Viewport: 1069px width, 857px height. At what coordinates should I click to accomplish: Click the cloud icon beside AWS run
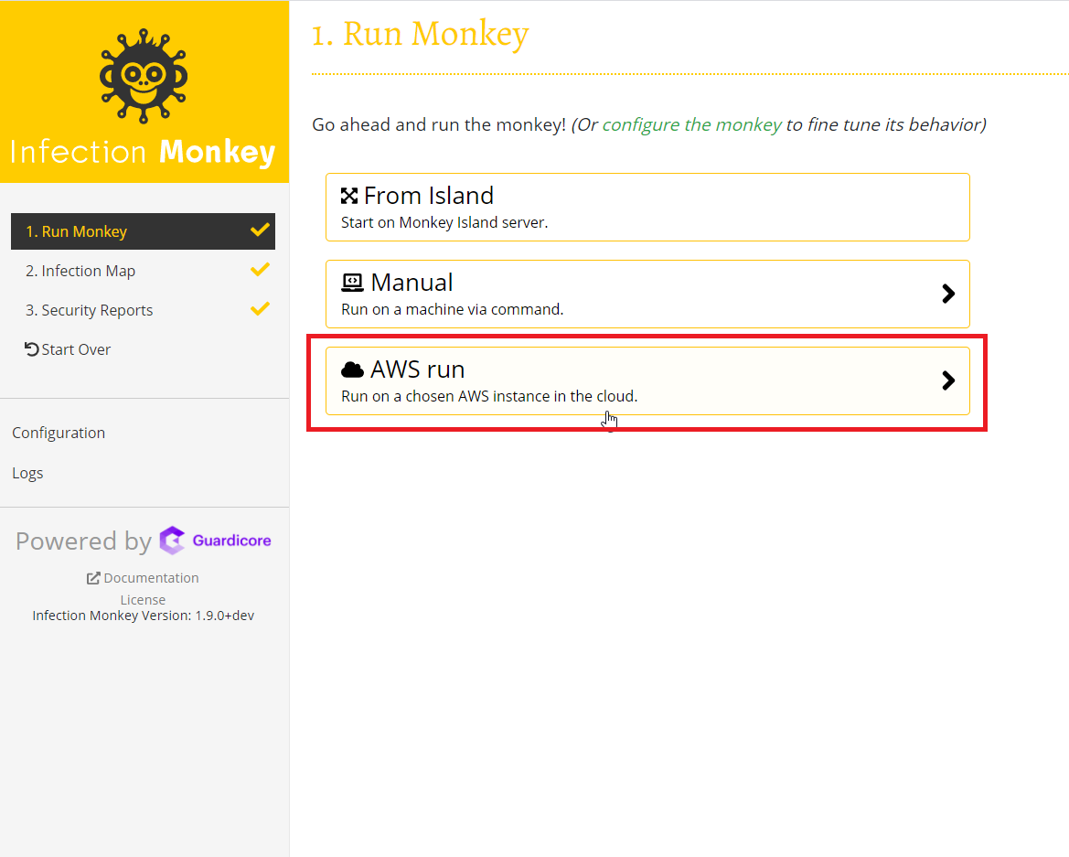352,370
